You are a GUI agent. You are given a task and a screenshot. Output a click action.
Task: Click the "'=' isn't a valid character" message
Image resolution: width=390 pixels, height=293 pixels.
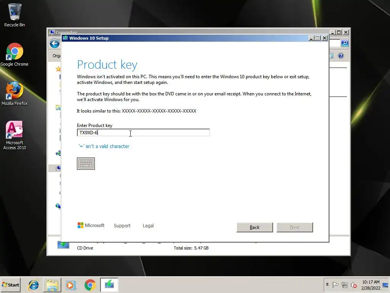click(104, 146)
